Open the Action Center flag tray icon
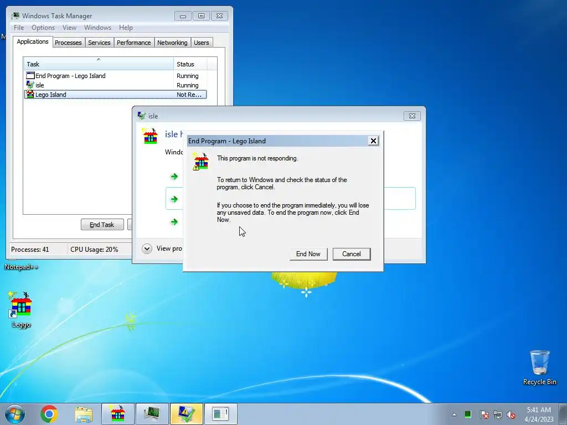567x425 pixels. pos(484,414)
